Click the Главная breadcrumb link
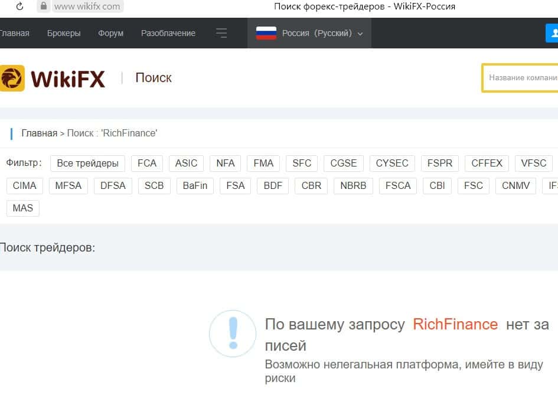558x395 pixels. click(x=39, y=133)
